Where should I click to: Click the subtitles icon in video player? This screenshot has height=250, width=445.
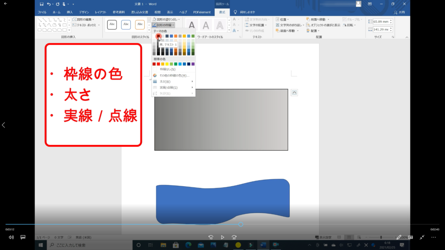pyautogui.click(x=23, y=237)
